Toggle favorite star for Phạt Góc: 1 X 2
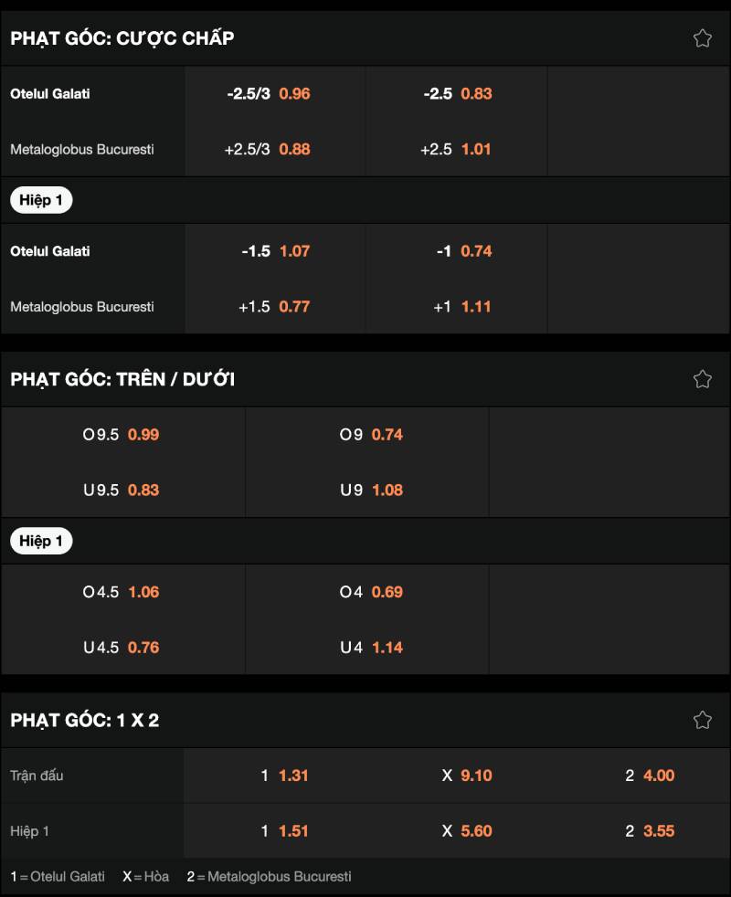The width and height of the screenshot is (731, 897). point(702,720)
